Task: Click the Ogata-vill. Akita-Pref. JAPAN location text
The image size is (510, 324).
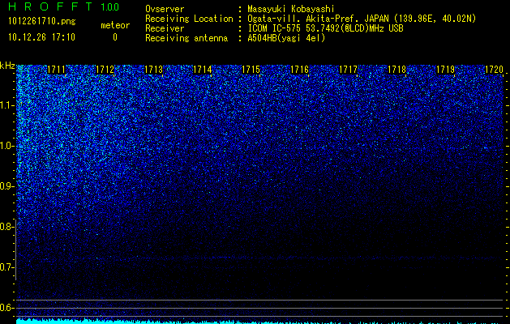Action: tap(362, 19)
